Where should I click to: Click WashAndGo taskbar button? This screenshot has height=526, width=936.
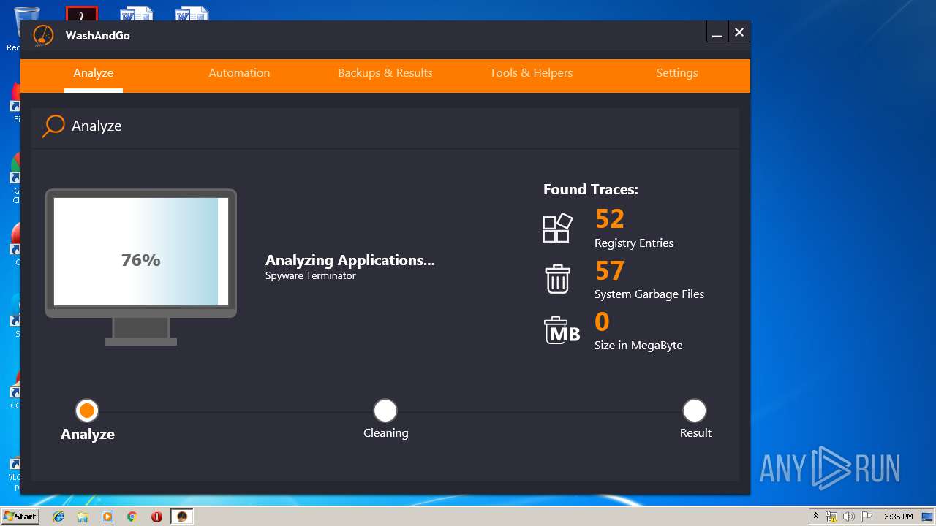coord(181,517)
